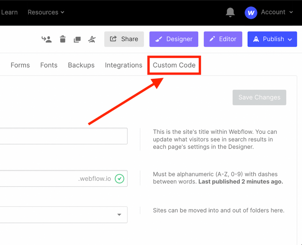Expand the Account menu
This screenshot has width=302, height=245.
pyautogui.click(x=277, y=12)
